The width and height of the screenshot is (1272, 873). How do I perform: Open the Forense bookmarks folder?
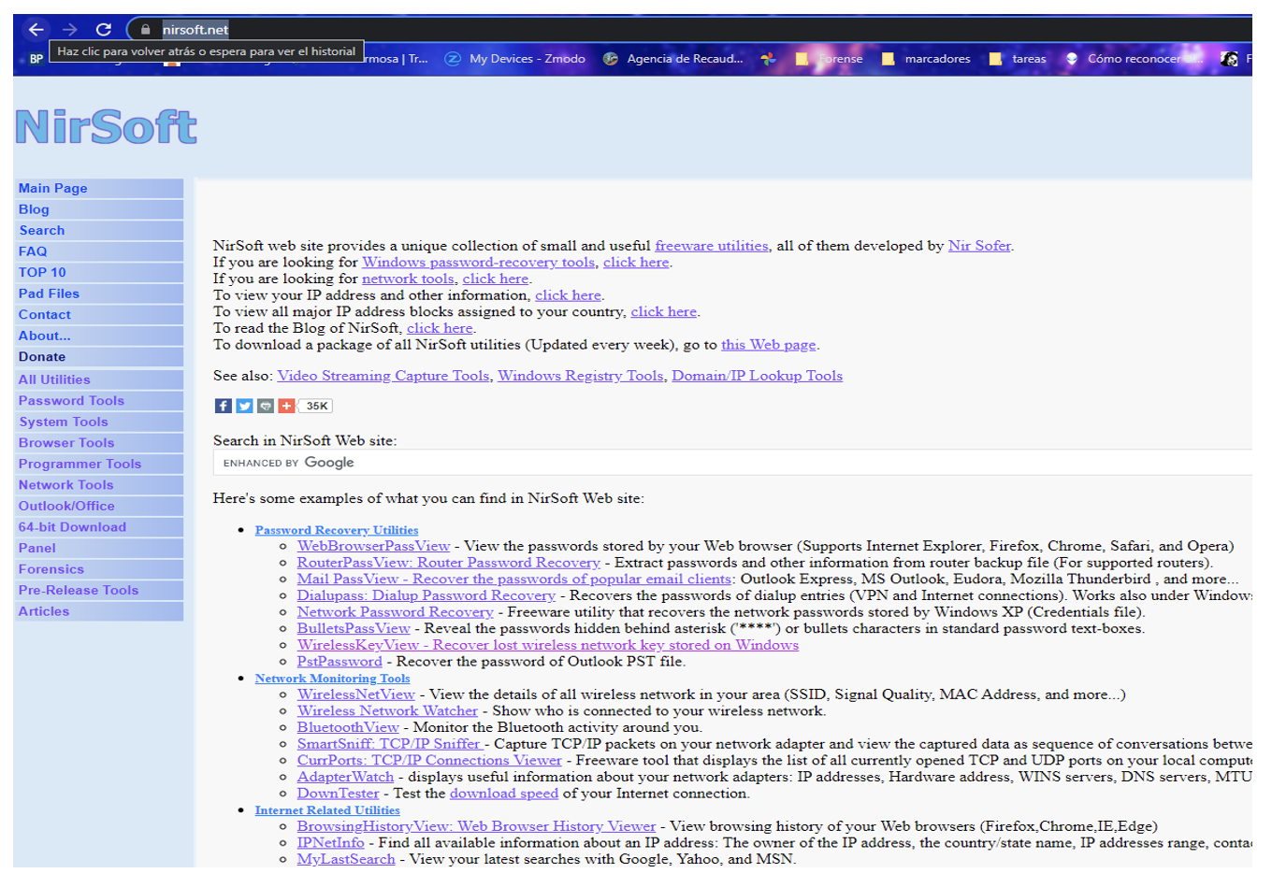[829, 59]
